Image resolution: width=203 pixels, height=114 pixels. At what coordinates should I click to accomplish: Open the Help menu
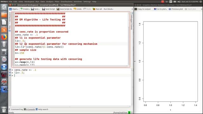tap(94, 2)
